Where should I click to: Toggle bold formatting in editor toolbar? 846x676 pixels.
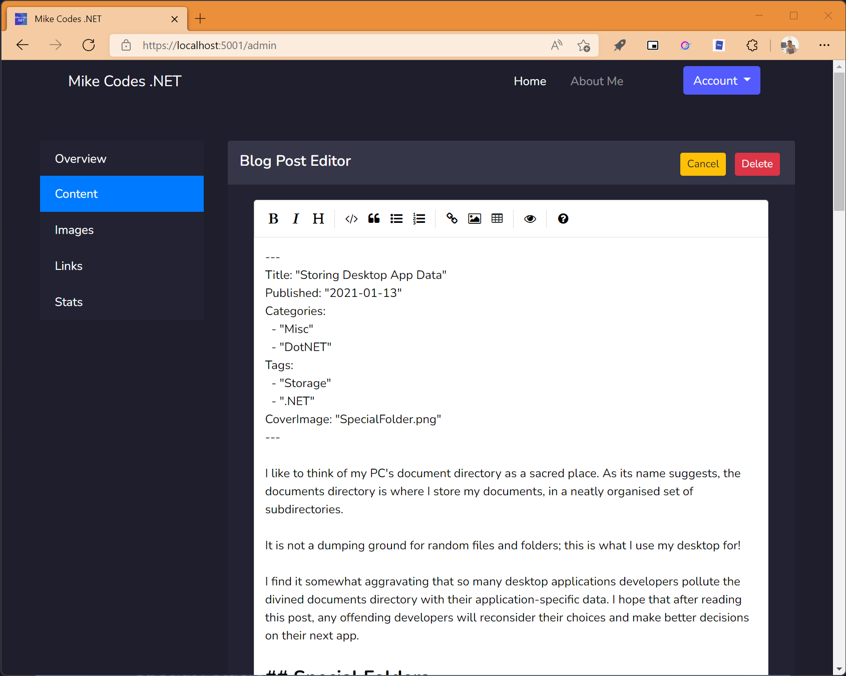click(273, 219)
